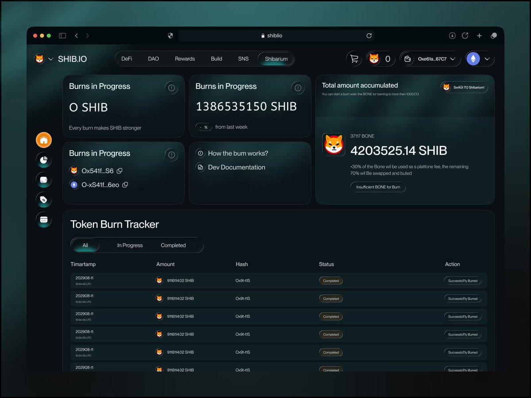Image resolution: width=531 pixels, height=398 pixels.
Task: Open the How the burn works link
Action: pos(238,153)
